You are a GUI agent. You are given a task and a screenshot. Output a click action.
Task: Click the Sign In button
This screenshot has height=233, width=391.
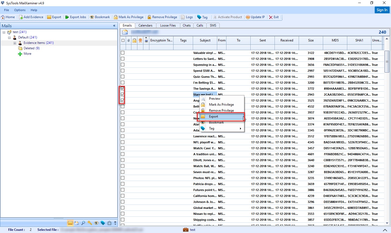pos(382,10)
